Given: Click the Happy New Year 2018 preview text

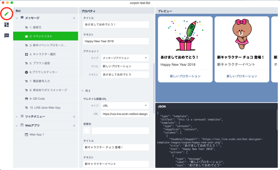Looking at the screenshot, I should pyautogui.click(x=178, y=65).
